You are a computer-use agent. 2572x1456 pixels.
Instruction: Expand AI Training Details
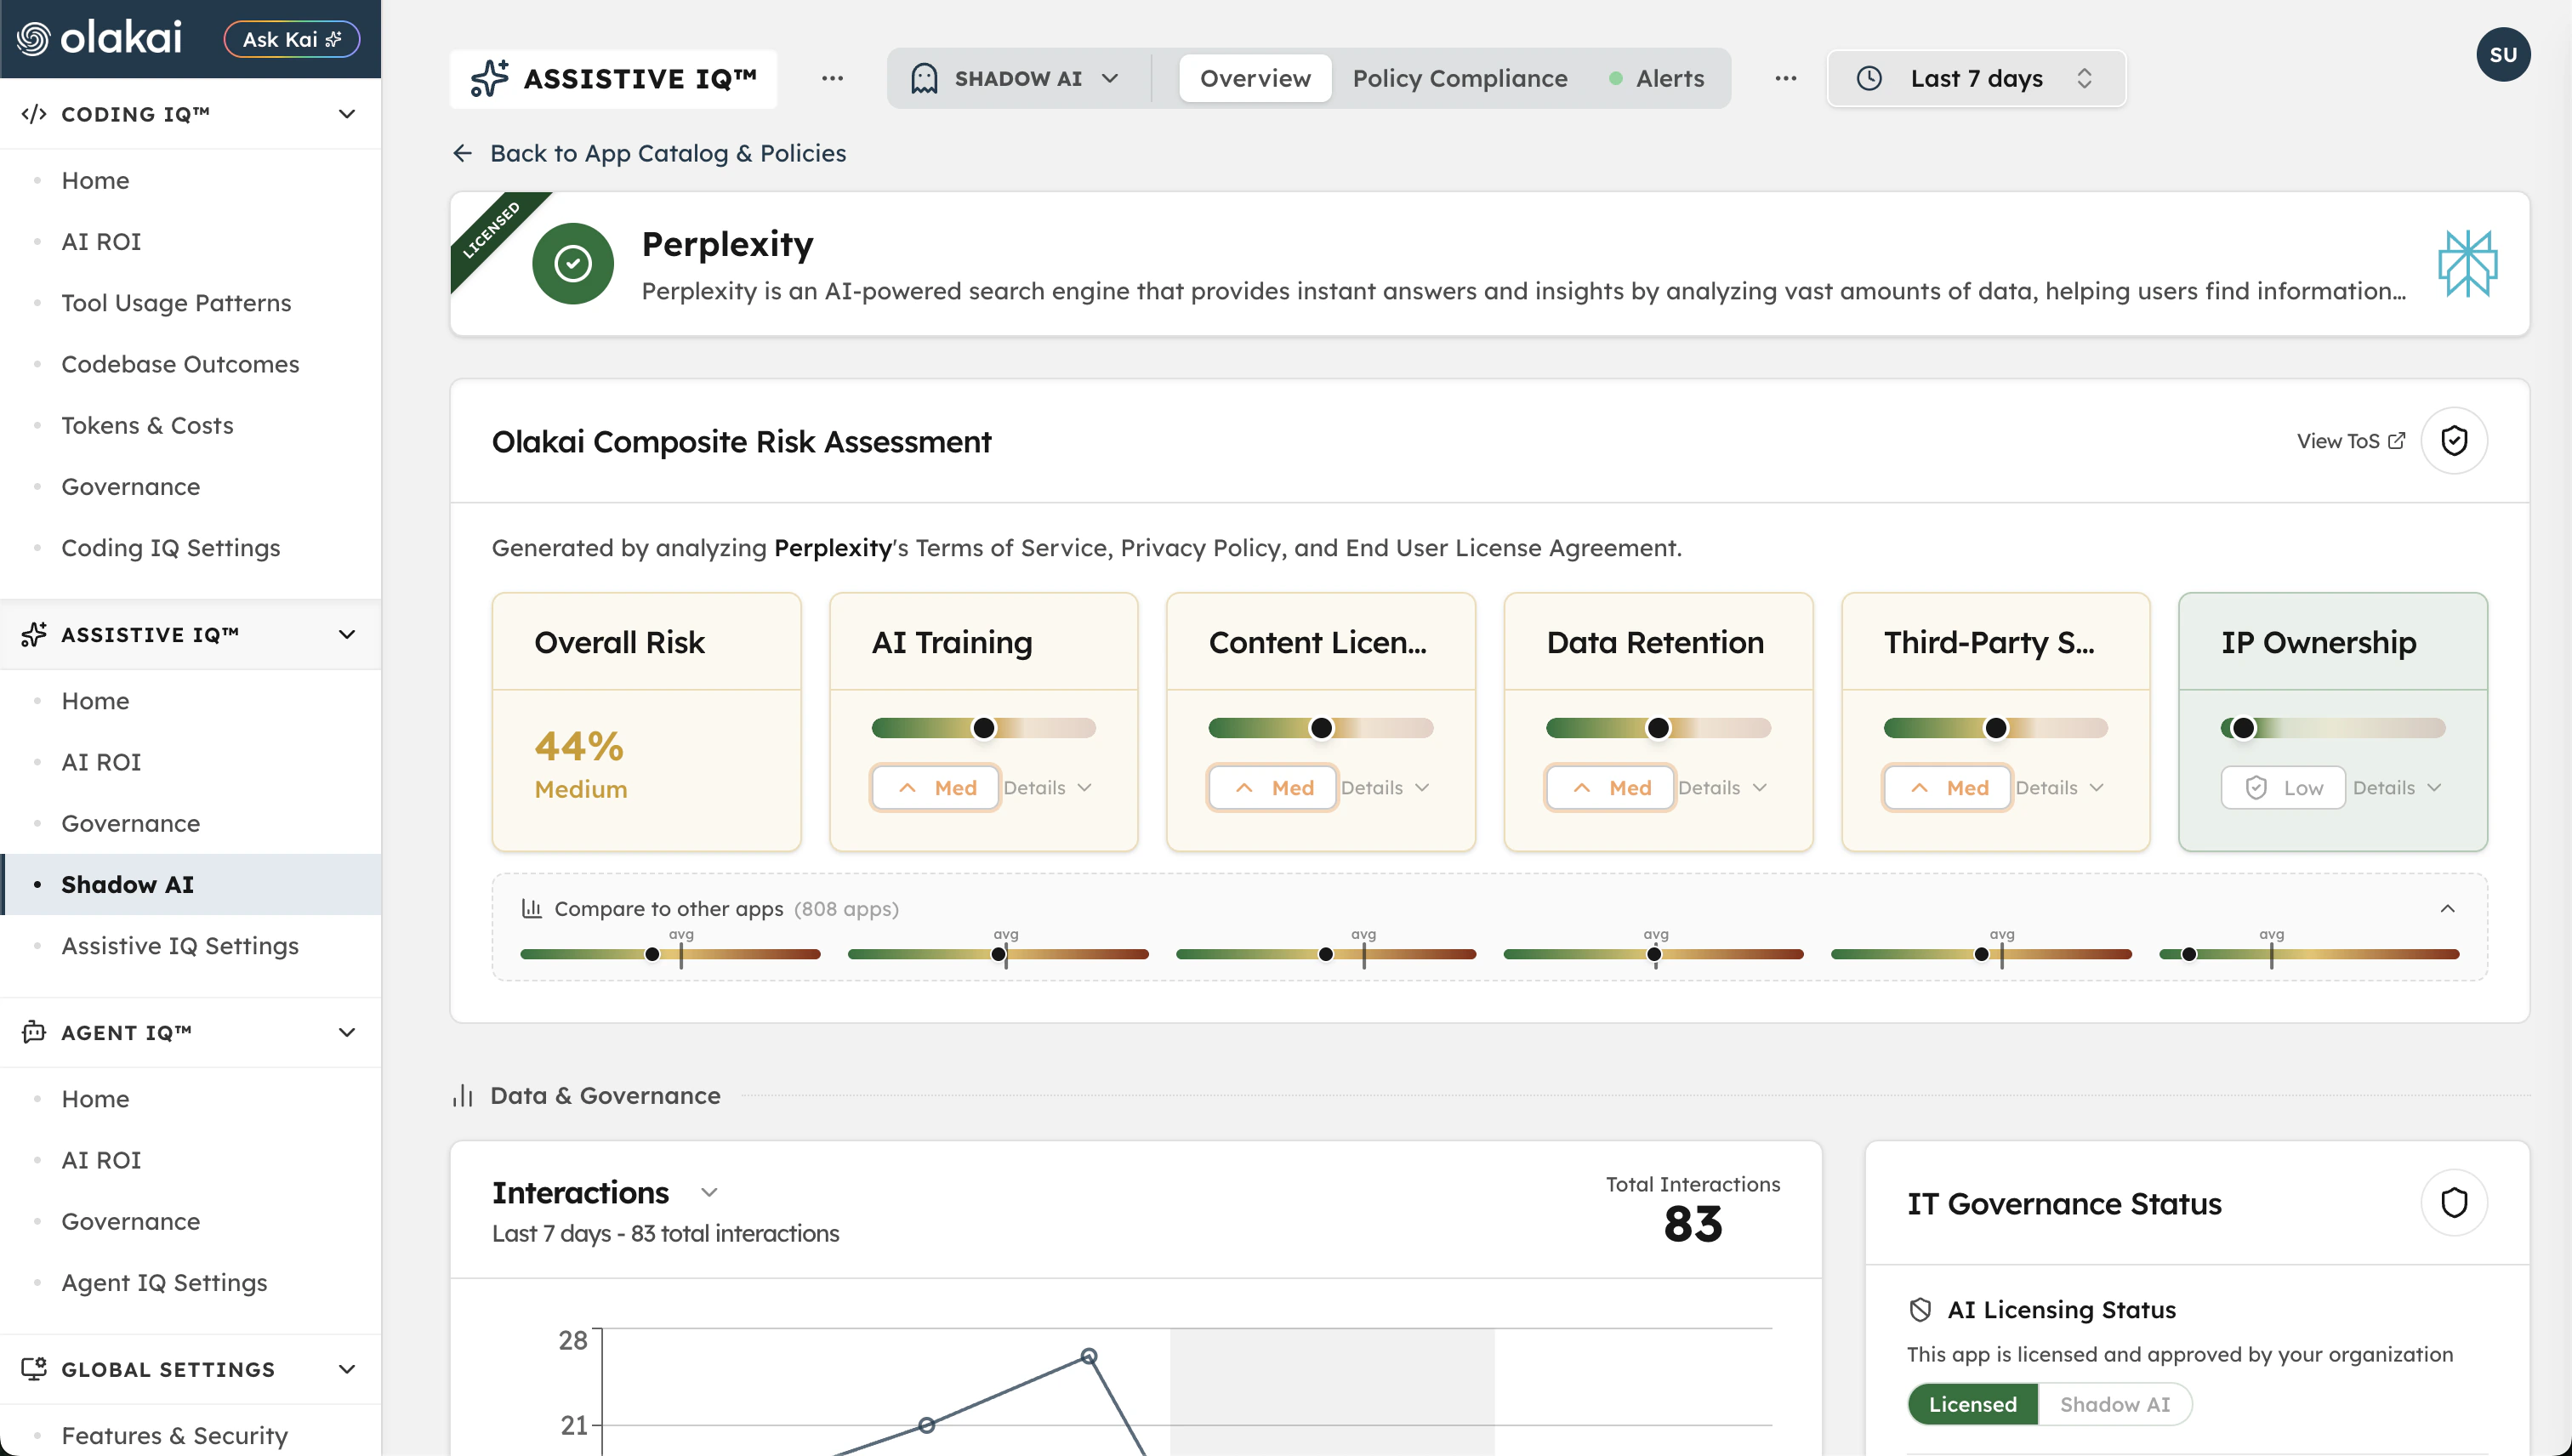tap(1047, 787)
